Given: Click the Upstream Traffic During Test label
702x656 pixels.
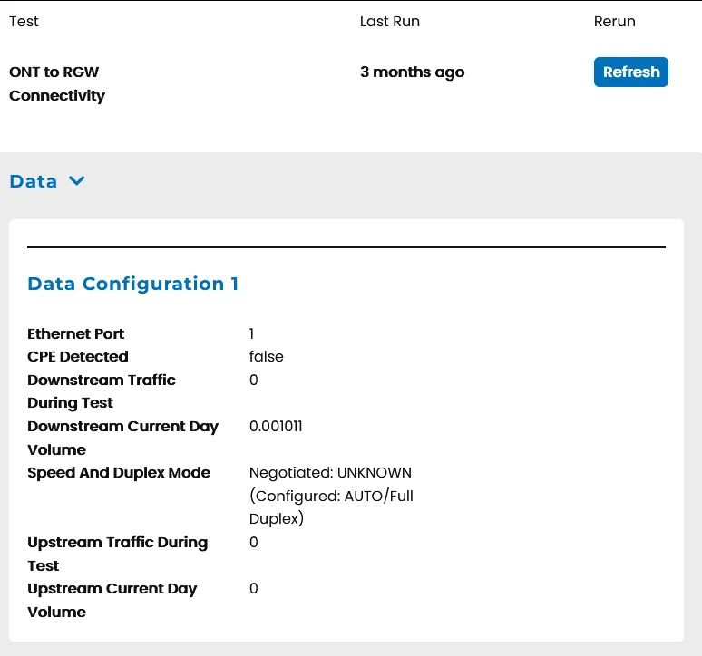Looking at the screenshot, I should [x=117, y=554].
